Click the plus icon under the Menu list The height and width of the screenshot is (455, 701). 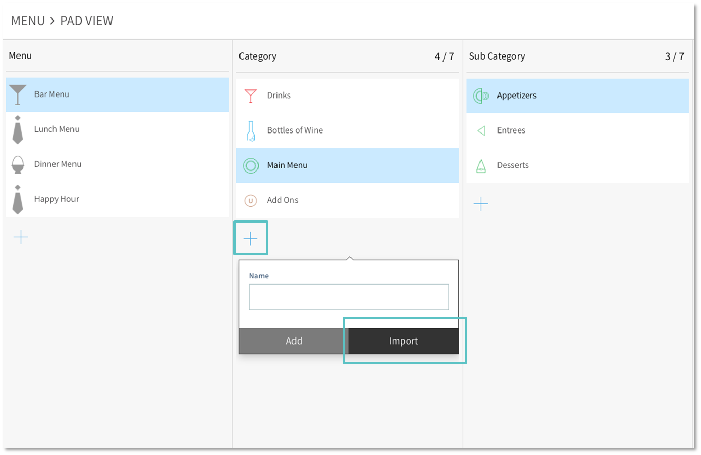tap(21, 237)
